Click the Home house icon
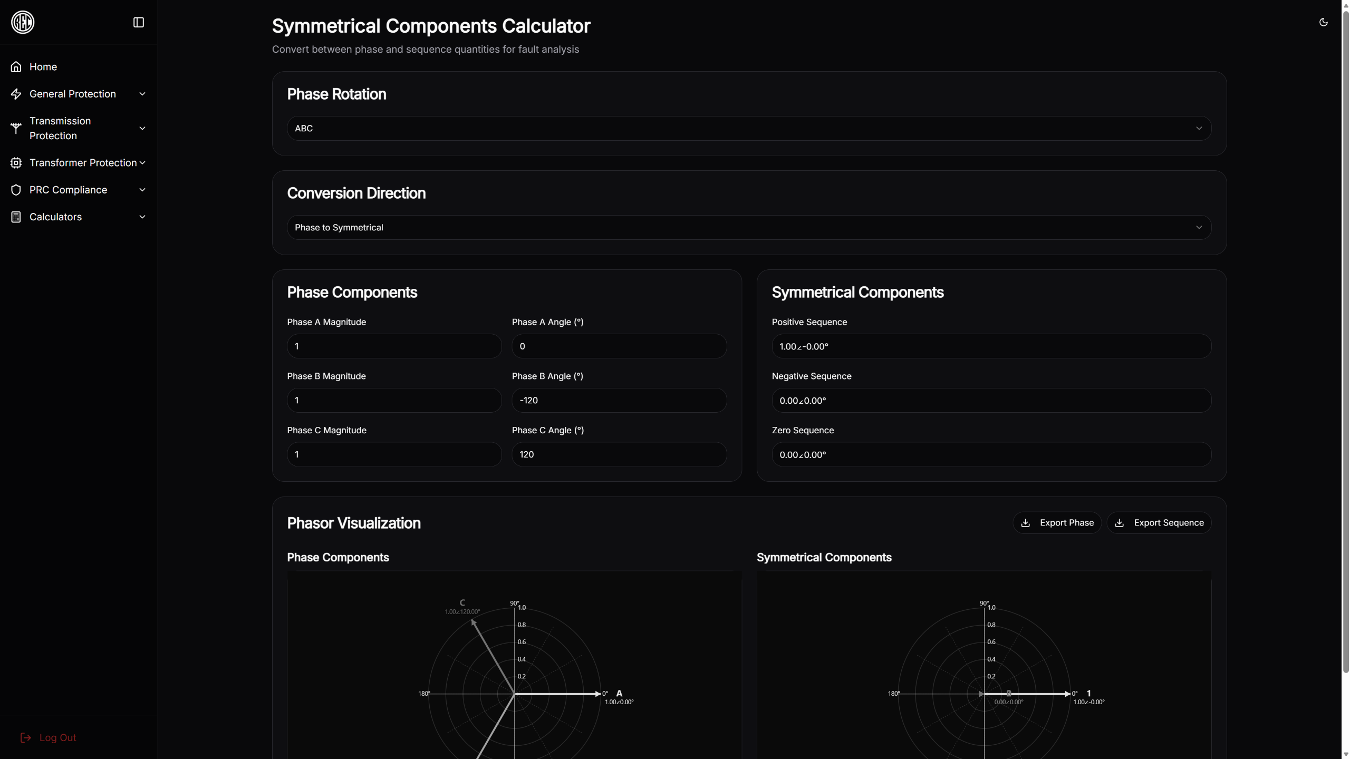The image size is (1350, 759). coord(16,67)
